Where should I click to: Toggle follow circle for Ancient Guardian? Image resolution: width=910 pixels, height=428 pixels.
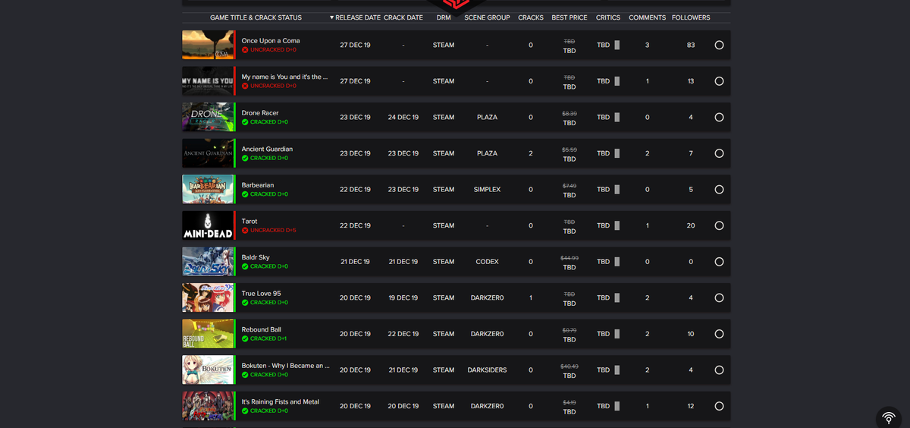719,153
